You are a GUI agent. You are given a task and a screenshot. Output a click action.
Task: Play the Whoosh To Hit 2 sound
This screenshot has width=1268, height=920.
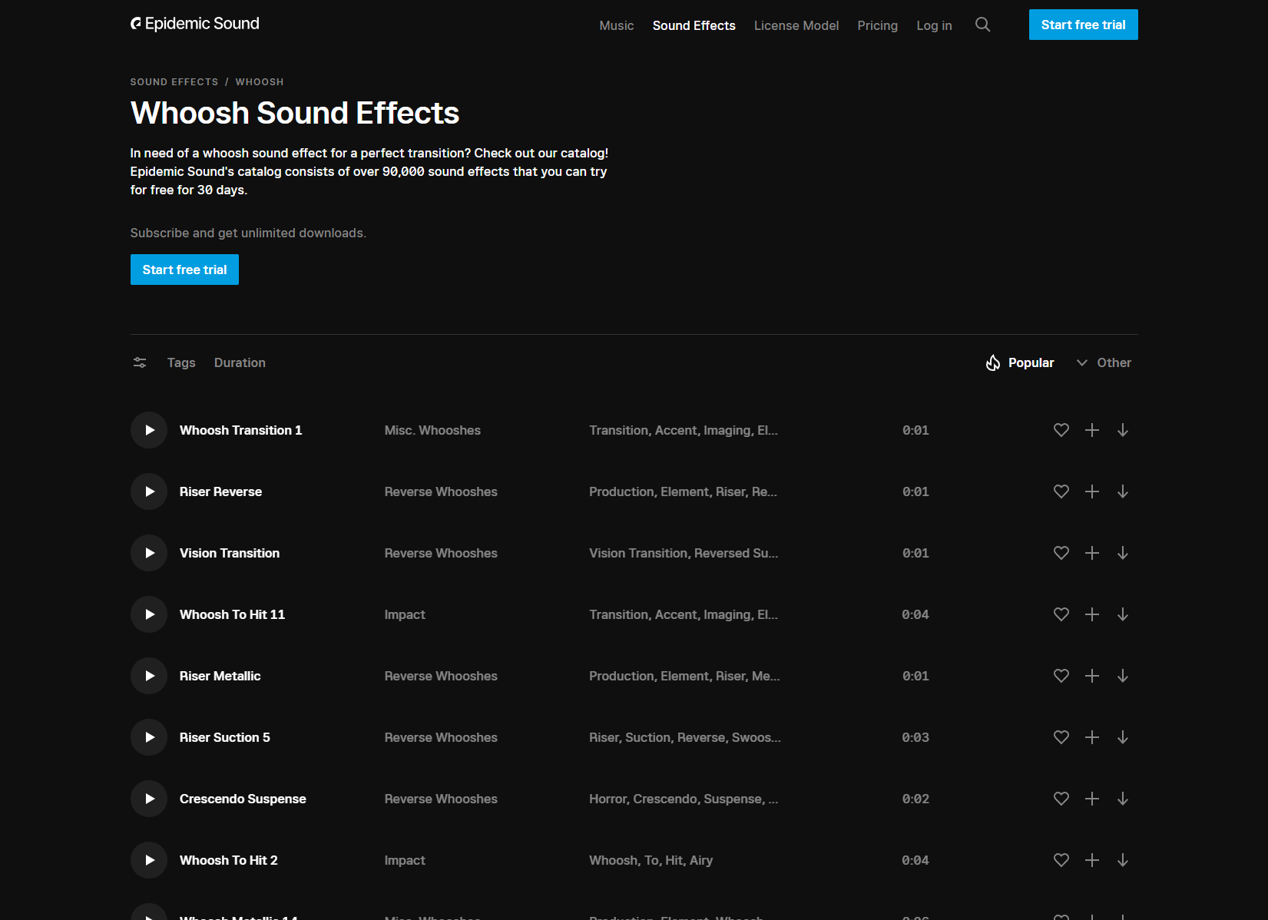(148, 860)
